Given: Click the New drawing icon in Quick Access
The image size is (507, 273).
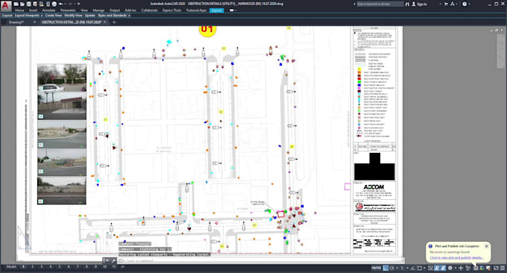Looking at the screenshot, I should 16,4.
